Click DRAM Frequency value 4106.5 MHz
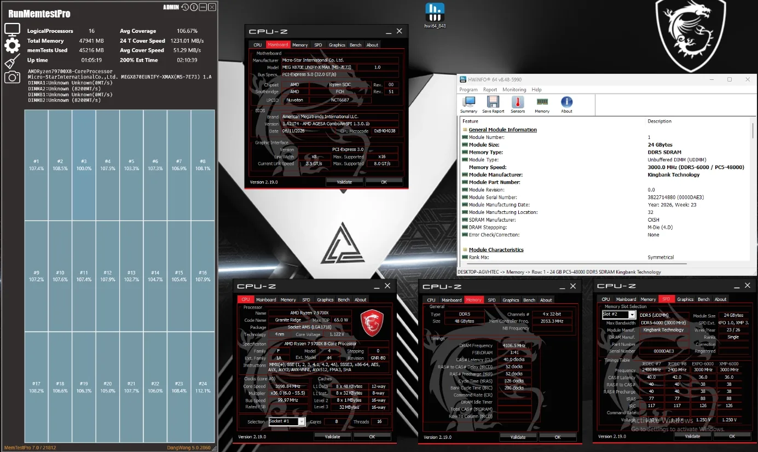This screenshot has width=758, height=452. point(513,345)
